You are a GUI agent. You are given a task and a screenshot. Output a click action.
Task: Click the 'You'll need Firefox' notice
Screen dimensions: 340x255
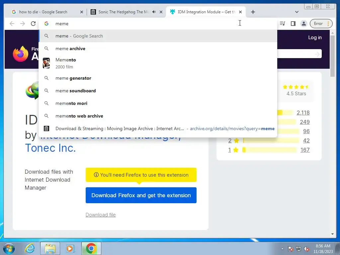click(x=141, y=175)
